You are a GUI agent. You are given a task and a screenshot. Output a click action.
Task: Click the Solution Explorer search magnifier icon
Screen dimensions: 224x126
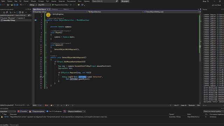pos(29,15)
